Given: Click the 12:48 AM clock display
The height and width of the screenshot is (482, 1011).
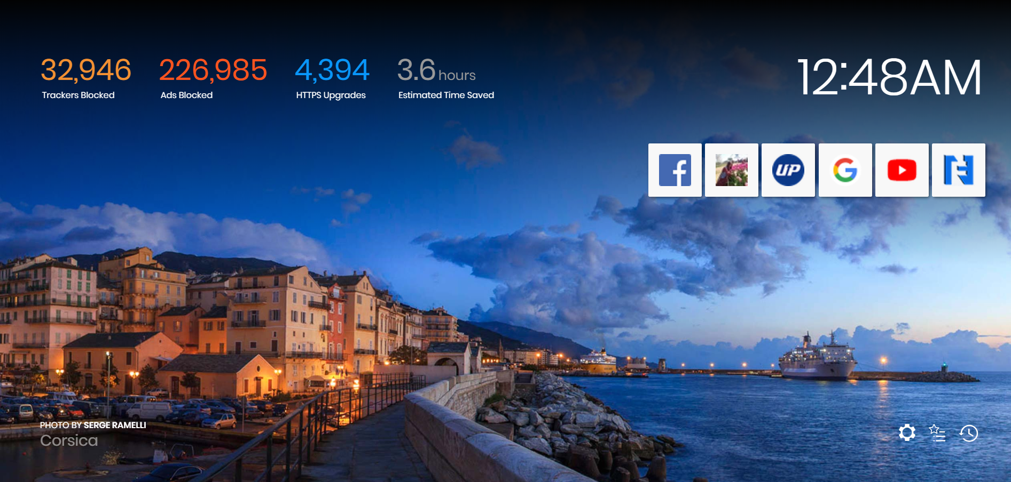Looking at the screenshot, I should 889,78.
